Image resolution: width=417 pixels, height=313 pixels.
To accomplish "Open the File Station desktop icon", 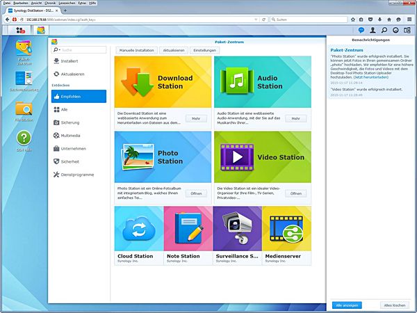I will (24, 111).
